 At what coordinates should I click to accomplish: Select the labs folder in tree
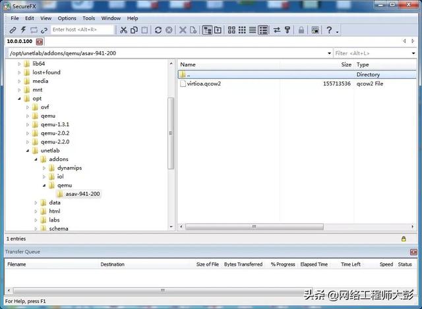click(54, 220)
